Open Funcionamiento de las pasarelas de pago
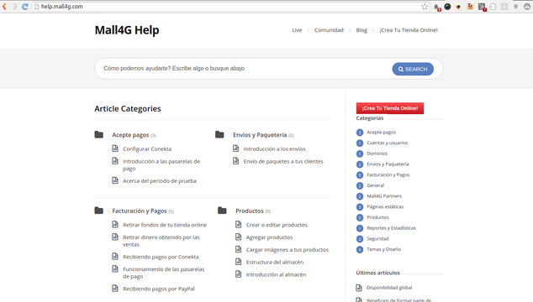This screenshot has height=302, width=533. coord(163,273)
